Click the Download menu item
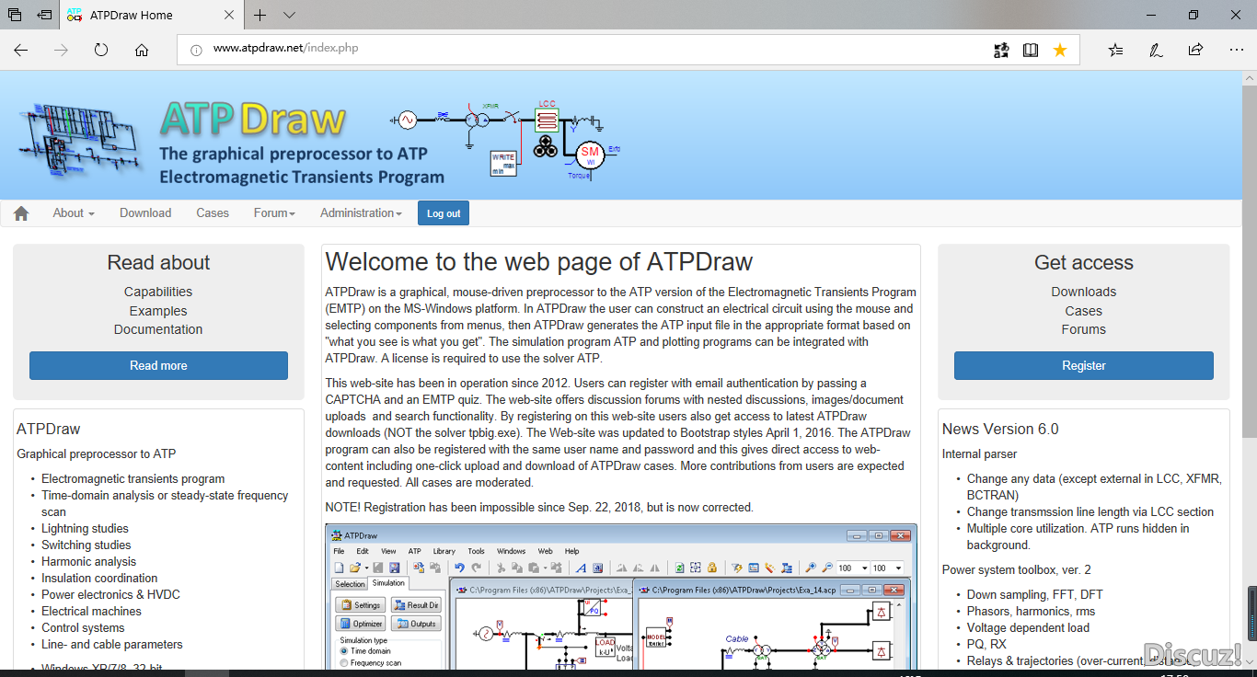This screenshot has height=677, width=1257. [144, 212]
